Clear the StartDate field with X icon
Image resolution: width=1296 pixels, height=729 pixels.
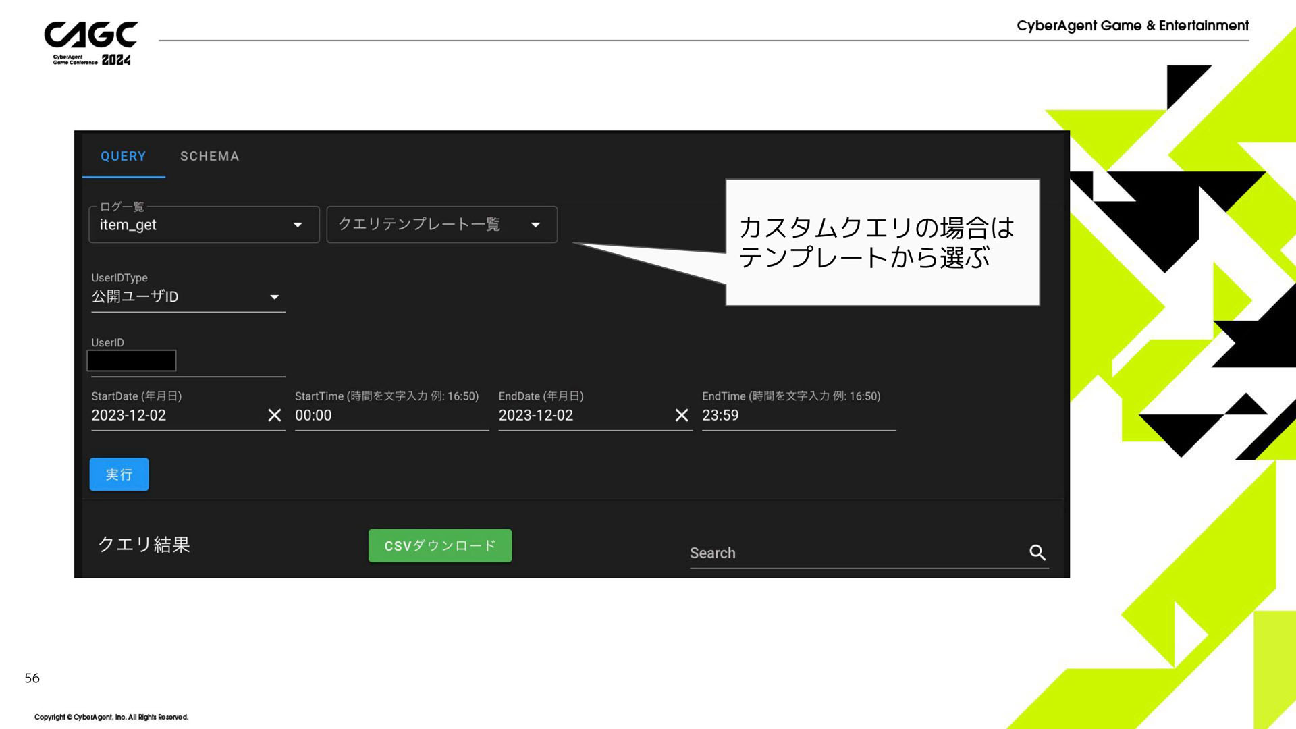tap(274, 415)
